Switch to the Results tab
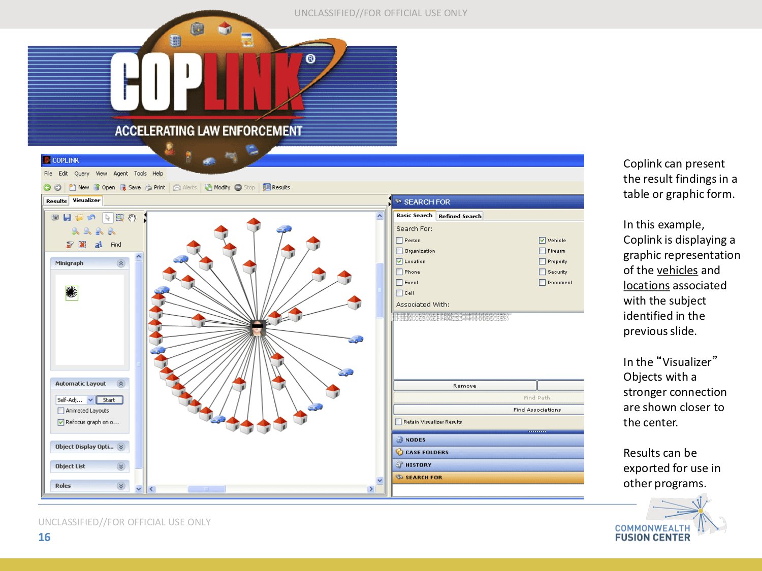 56,201
